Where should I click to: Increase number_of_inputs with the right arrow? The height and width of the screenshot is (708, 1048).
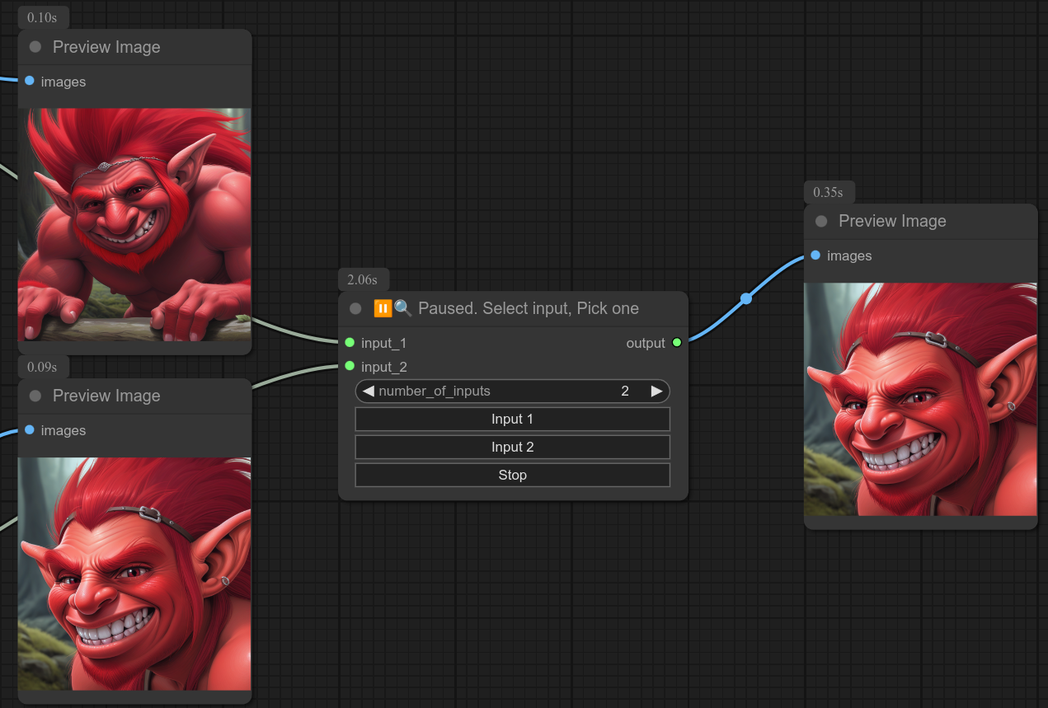(656, 391)
